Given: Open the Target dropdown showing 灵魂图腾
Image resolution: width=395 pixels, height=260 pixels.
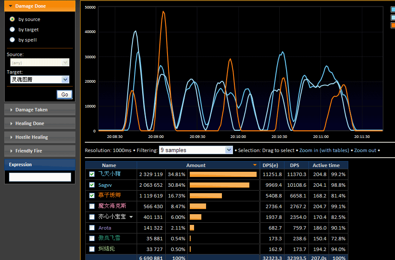Looking at the screenshot, I should pos(40,80).
